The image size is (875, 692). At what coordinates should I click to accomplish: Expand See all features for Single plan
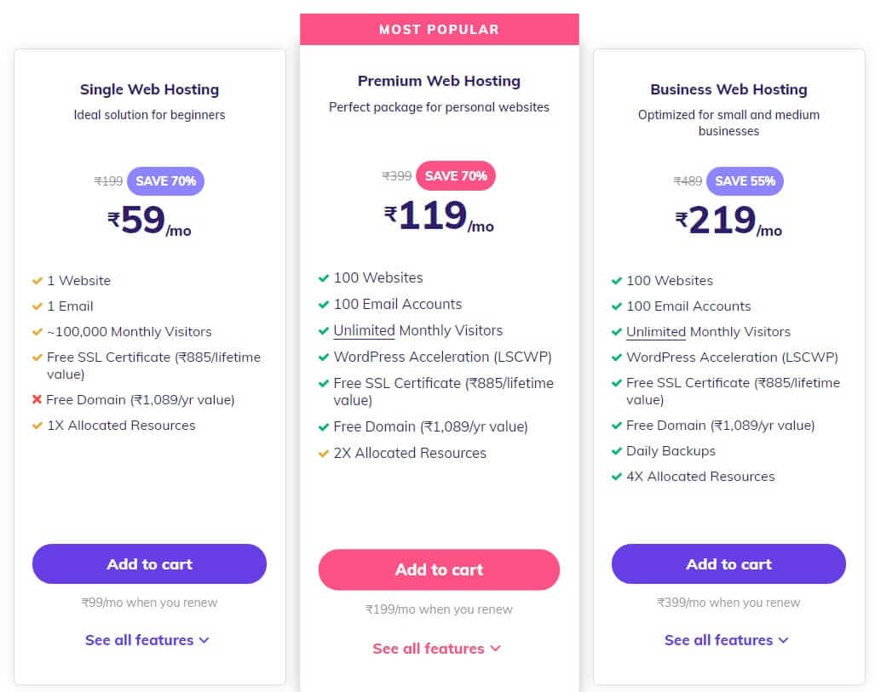point(147,640)
